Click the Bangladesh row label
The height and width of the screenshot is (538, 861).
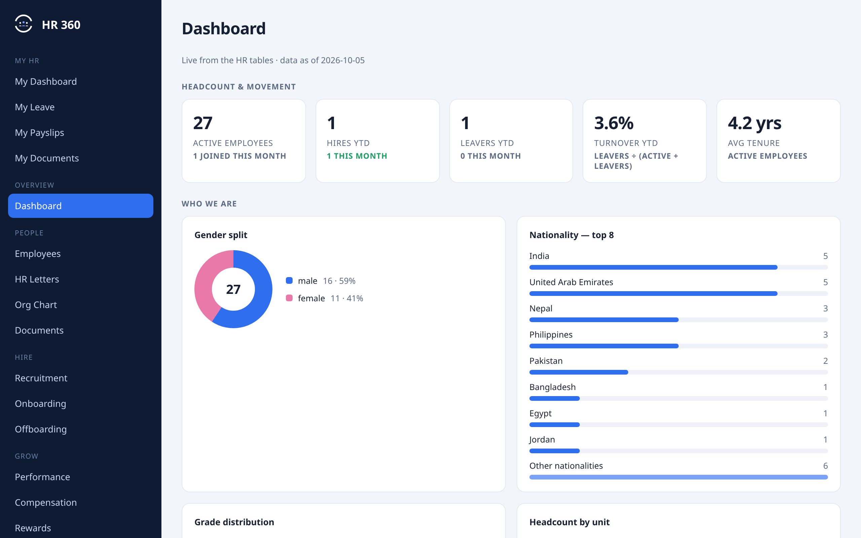click(552, 387)
